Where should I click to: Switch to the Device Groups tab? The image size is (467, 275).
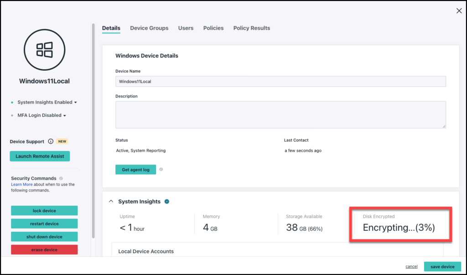pyautogui.click(x=149, y=28)
